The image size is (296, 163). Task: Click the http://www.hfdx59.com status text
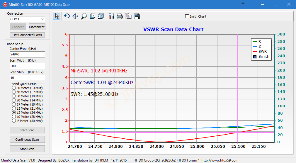click(x=220, y=160)
